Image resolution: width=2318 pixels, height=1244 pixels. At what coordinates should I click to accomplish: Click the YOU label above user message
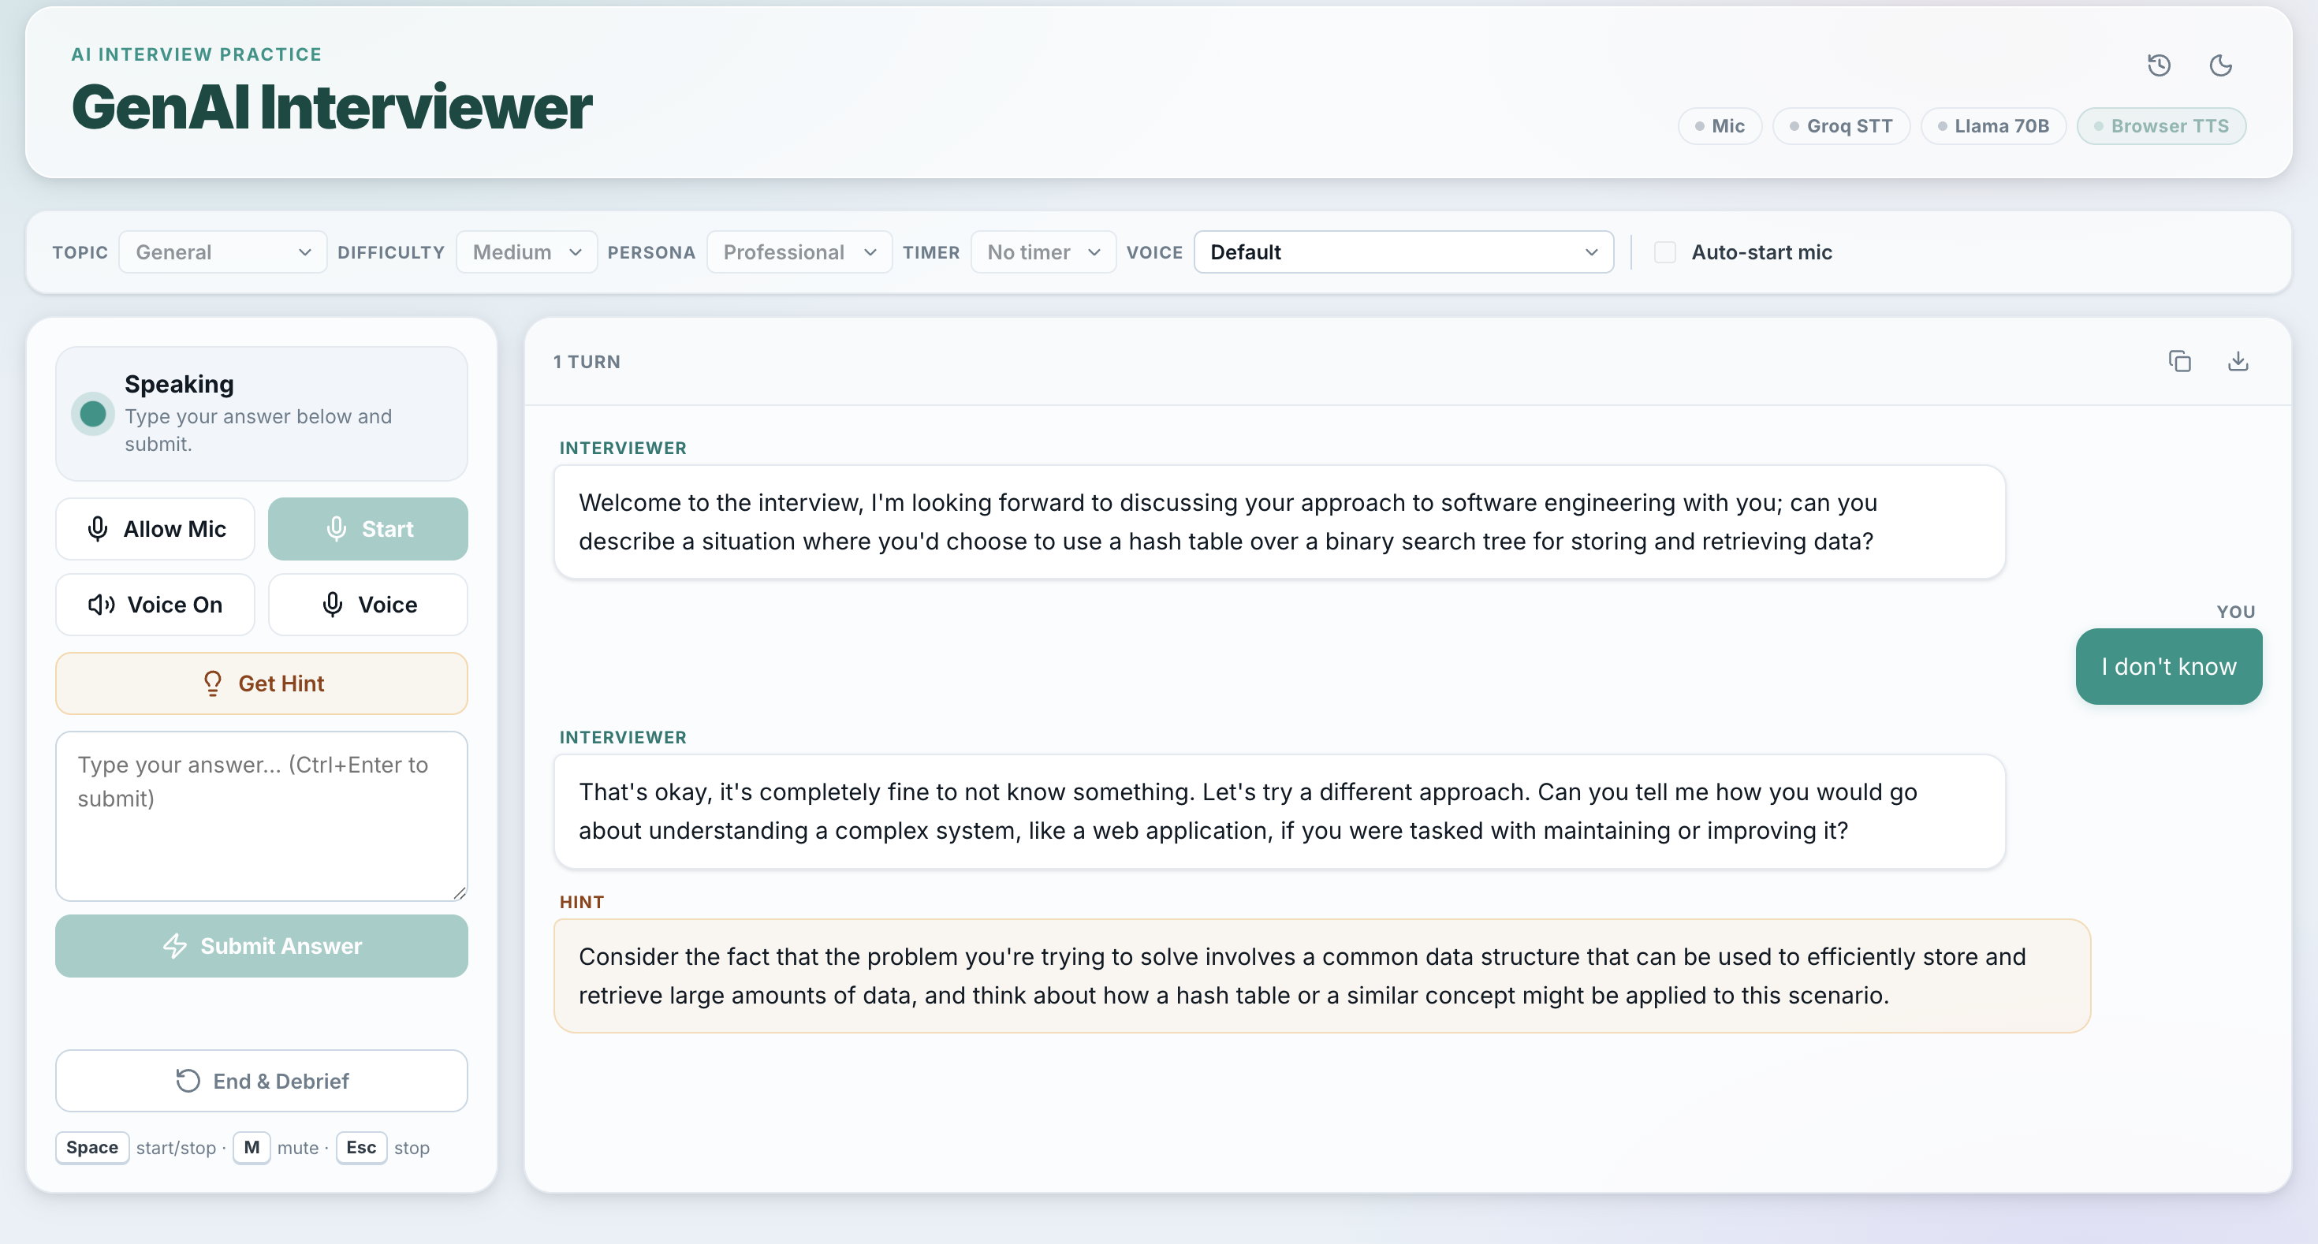click(2236, 612)
